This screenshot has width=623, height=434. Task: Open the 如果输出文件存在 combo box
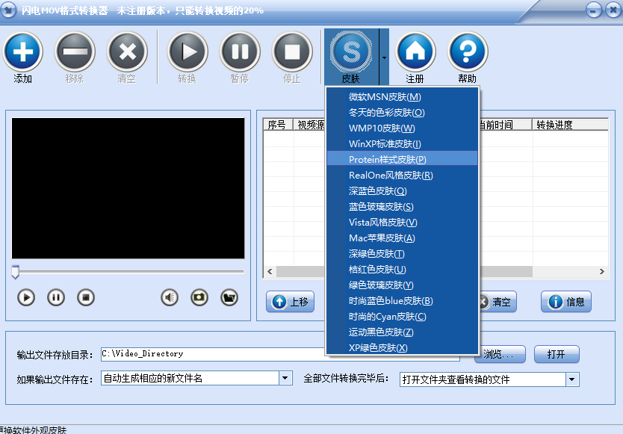pyautogui.click(x=285, y=378)
